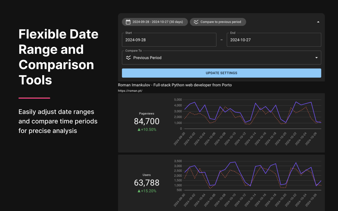
Task: Click the calendar icon in date range chip
Action: [x=128, y=22]
